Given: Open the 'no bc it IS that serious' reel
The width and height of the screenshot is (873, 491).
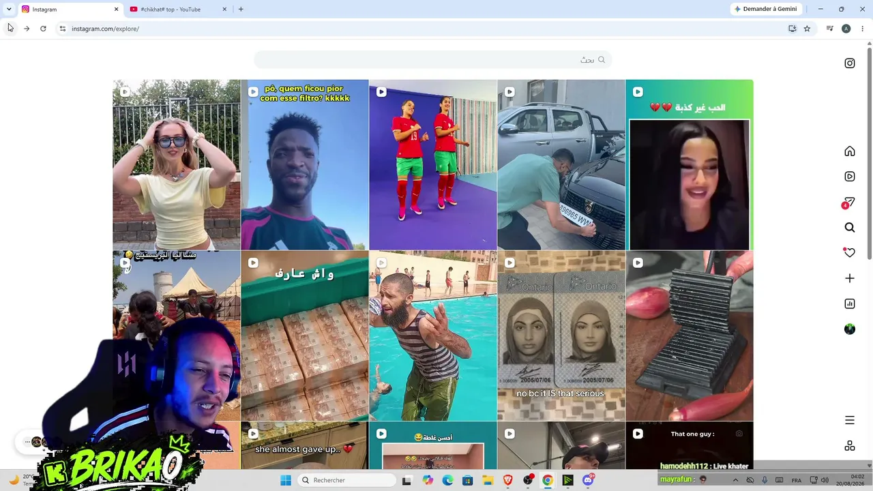Looking at the screenshot, I should (x=561, y=336).
